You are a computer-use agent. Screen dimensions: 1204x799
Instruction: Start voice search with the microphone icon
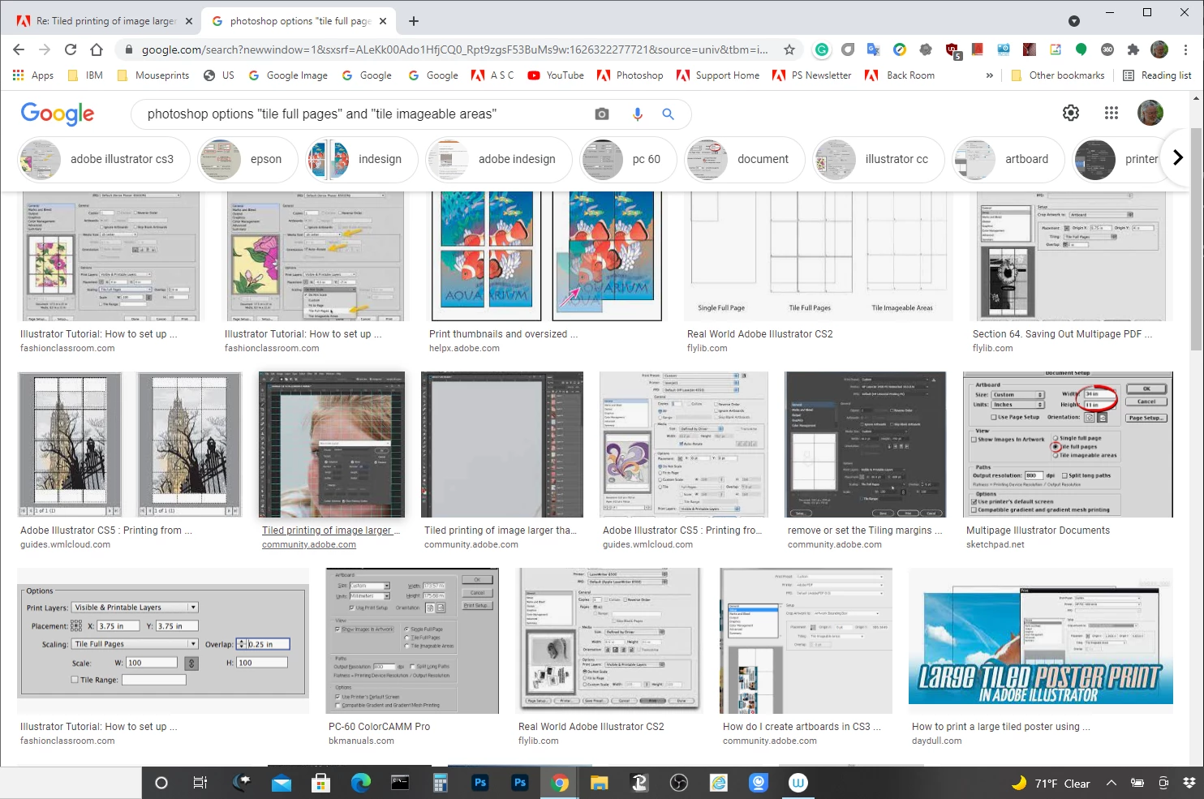pos(638,114)
